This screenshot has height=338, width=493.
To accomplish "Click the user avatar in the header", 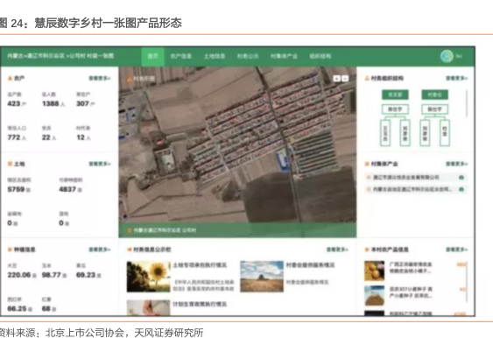I will [447, 56].
